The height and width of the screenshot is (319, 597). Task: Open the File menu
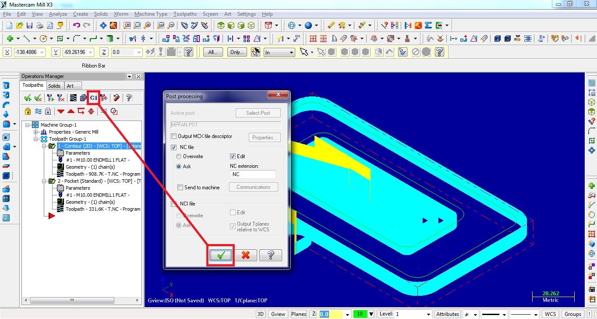pyautogui.click(x=7, y=14)
